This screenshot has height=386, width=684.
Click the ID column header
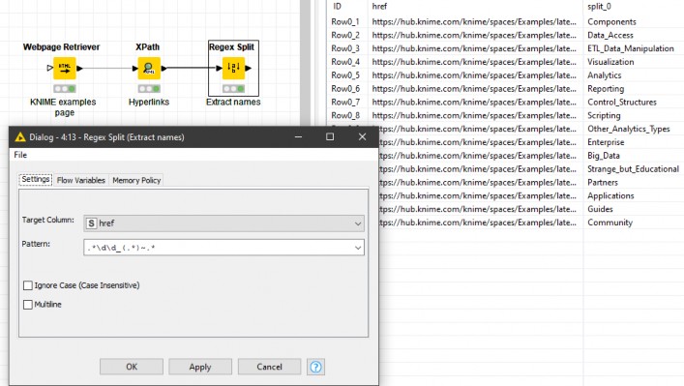point(338,6)
